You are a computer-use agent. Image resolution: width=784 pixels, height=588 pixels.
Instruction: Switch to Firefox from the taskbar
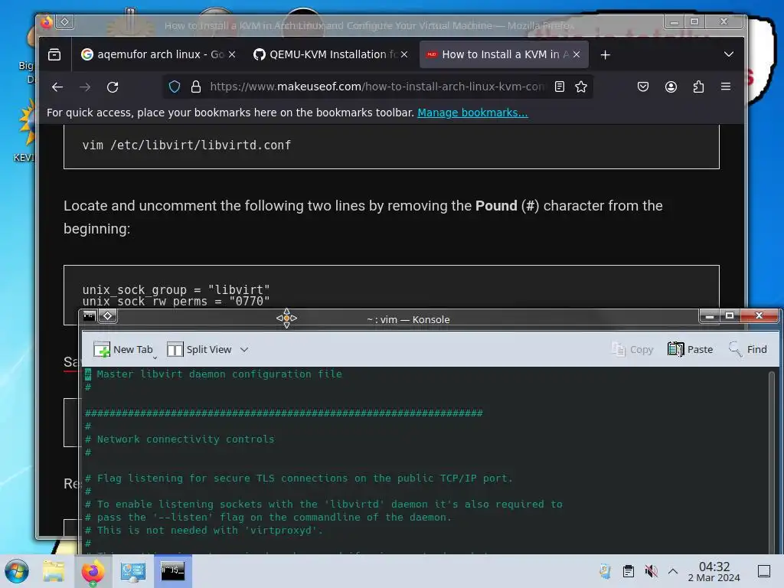(x=93, y=571)
